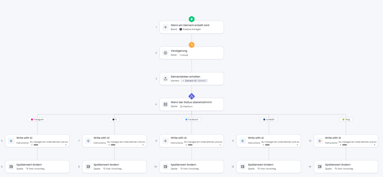
Task: Click the AI sparkle icon in step 11
Action: (x=243, y=141)
